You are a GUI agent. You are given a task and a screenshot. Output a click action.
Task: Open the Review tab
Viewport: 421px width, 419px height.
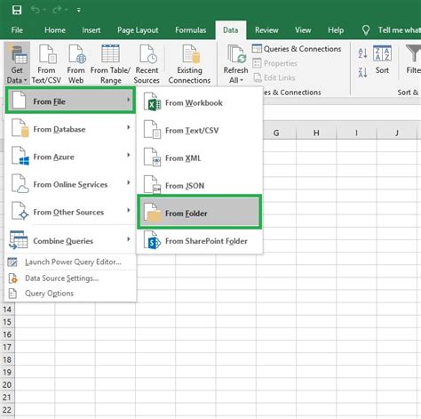coord(266,30)
